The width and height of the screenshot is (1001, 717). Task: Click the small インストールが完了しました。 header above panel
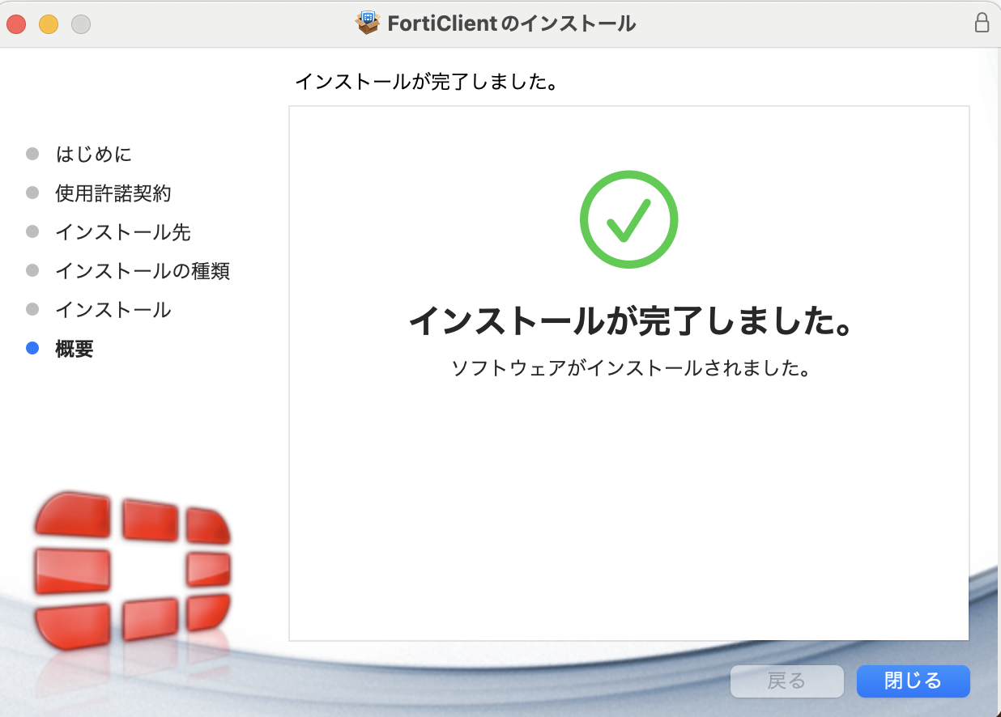pyautogui.click(x=427, y=82)
